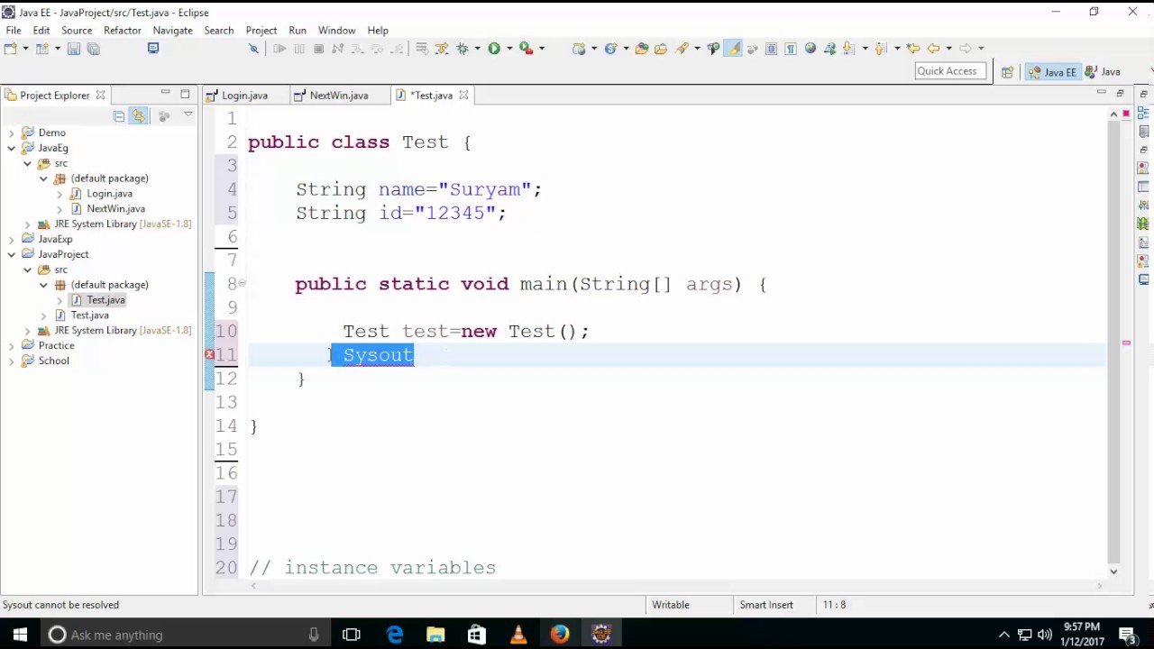Viewport: 1154px width, 649px height.
Task: Click the Resume debug icon
Action: pos(279,49)
